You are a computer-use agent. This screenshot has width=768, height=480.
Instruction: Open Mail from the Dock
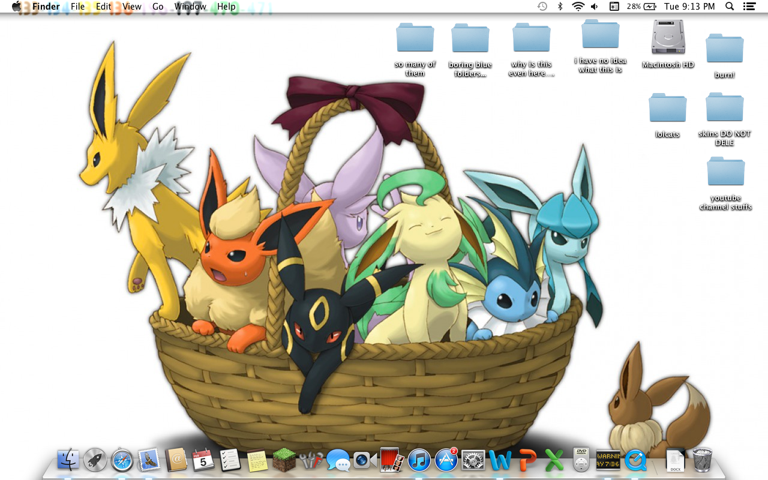pyautogui.click(x=149, y=462)
